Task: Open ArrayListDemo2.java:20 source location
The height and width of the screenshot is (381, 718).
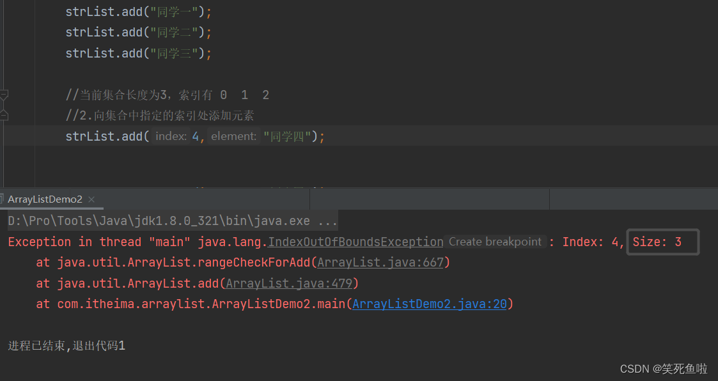Action: pos(430,304)
